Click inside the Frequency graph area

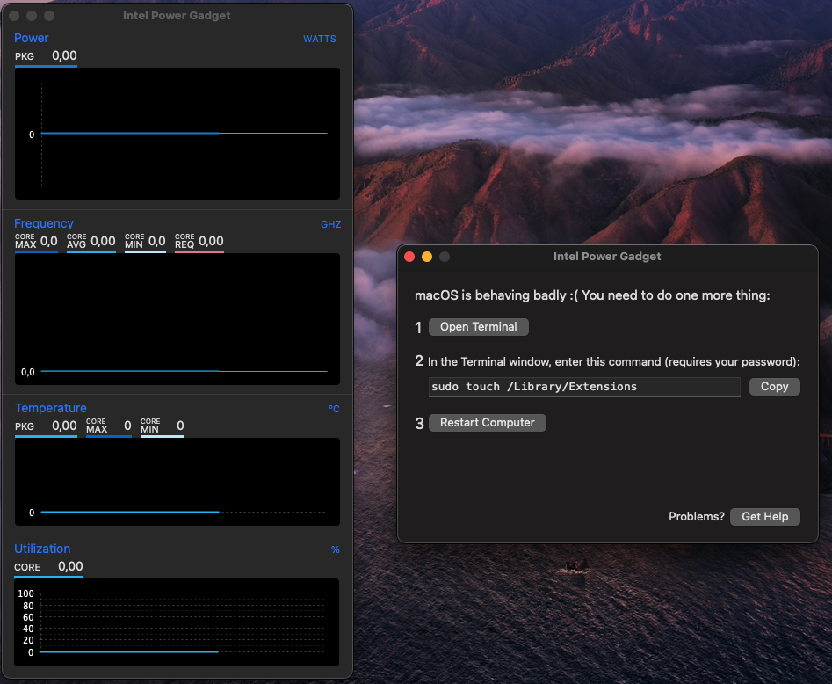coord(177,318)
